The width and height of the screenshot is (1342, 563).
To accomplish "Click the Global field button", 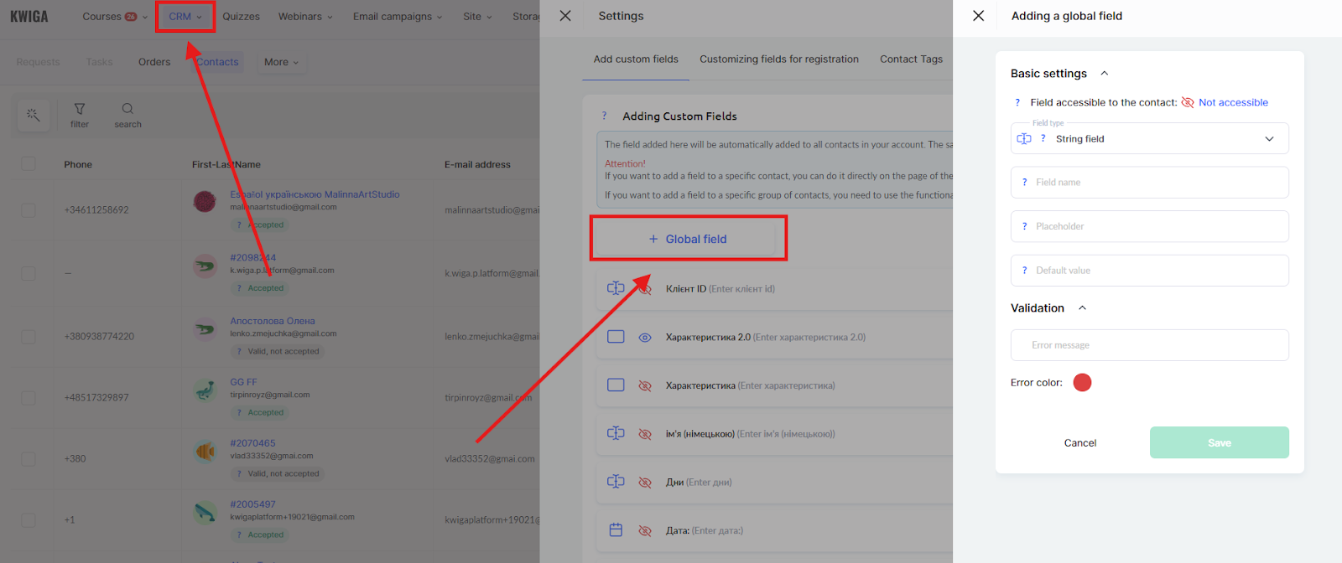I will pos(688,240).
